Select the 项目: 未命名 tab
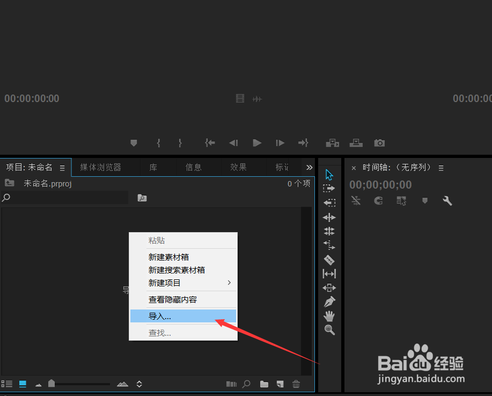Viewport: 492px width, 396px height. point(29,167)
